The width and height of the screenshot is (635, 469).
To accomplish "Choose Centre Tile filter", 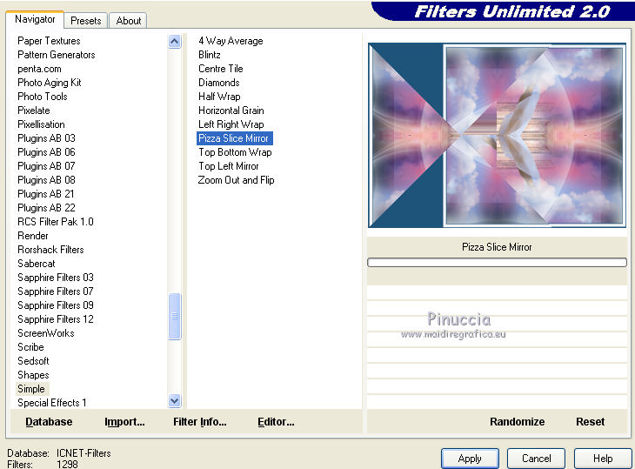I will pos(221,69).
